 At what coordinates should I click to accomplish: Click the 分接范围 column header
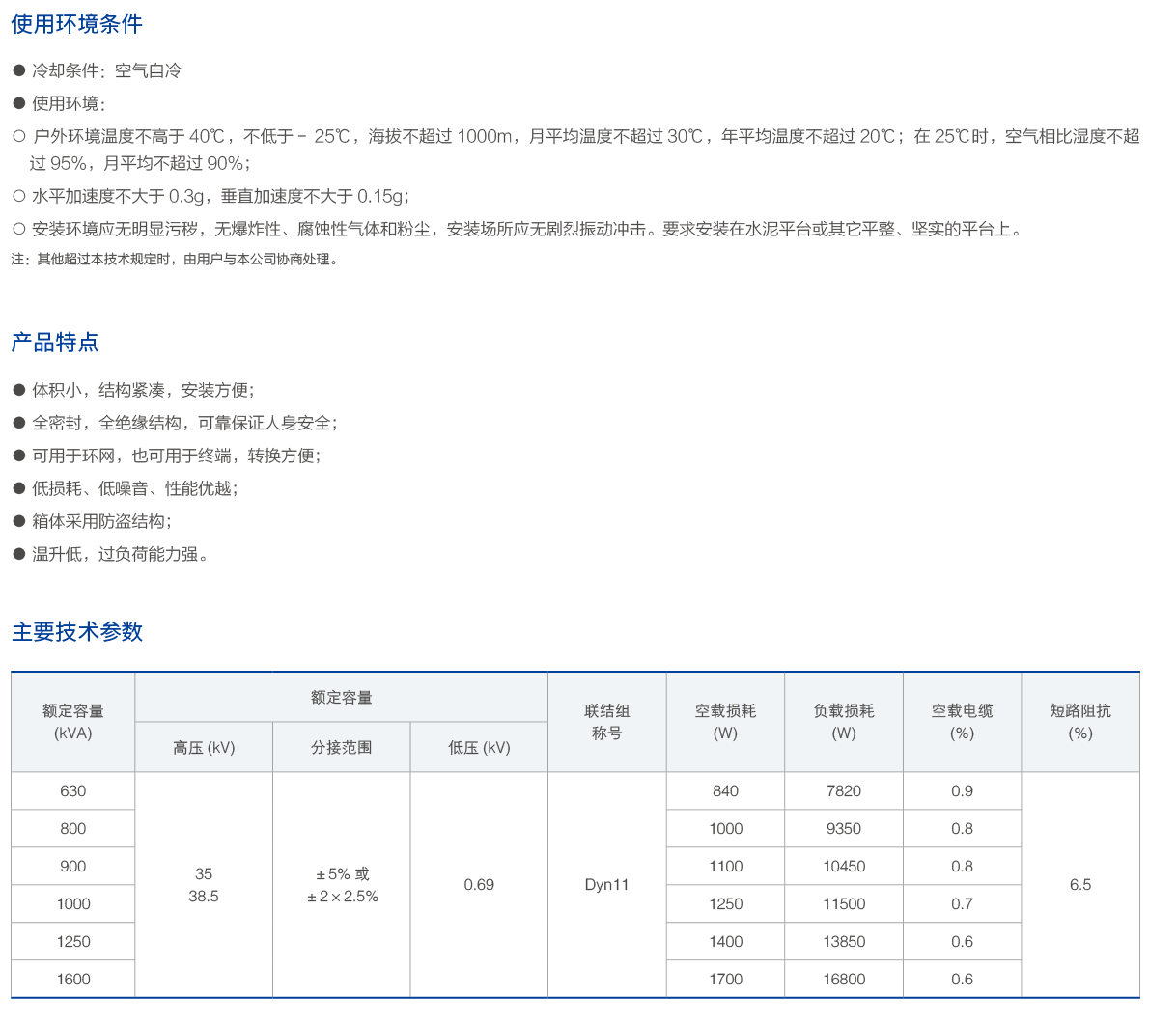(x=341, y=748)
